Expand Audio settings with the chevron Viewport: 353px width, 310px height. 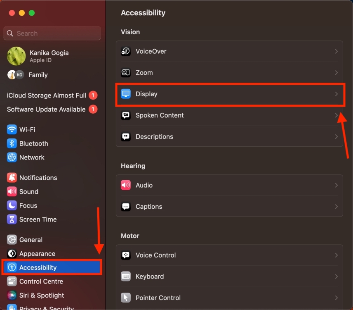[336, 185]
